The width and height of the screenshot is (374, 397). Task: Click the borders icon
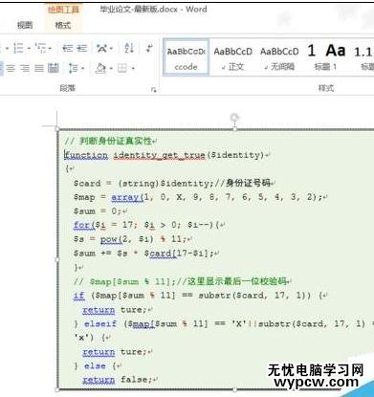pos(122,68)
